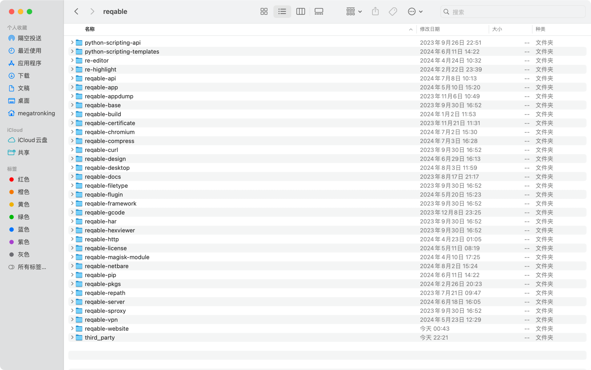This screenshot has width=591, height=370.
Task: Expand the reqable-app folder
Action: click(x=72, y=87)
